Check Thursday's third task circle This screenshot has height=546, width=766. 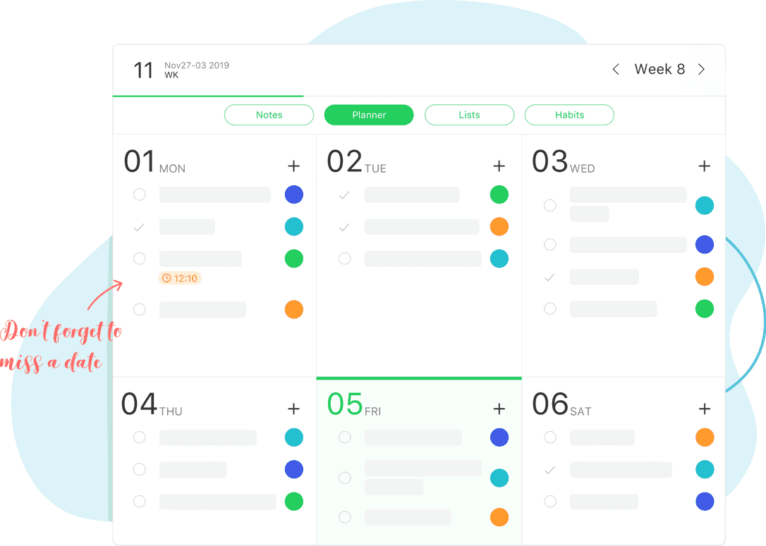click(139, 502)
